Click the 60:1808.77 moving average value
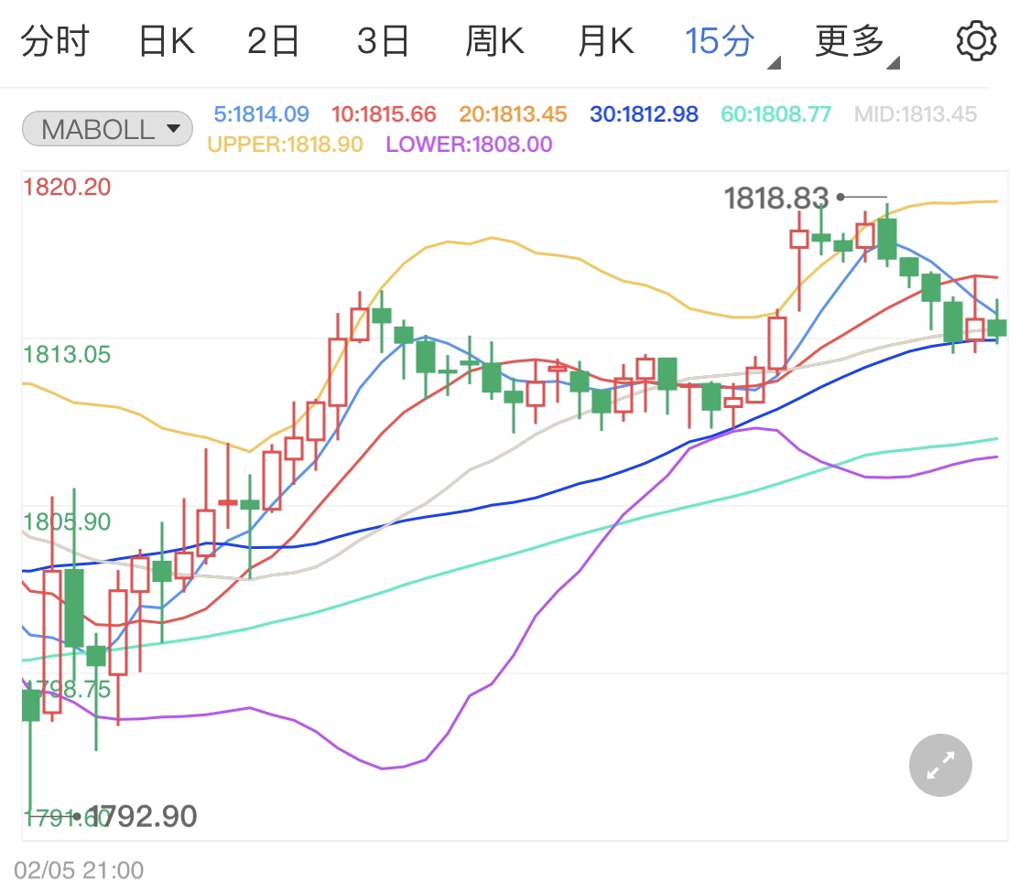The width and height of the screenshot is (1030, 892). pos(775,114)
